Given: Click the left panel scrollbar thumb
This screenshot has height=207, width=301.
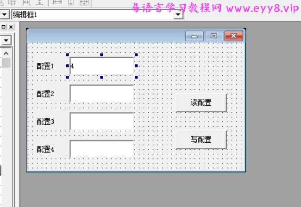Looking at the screenshot, I should click(x=6, y=63).
